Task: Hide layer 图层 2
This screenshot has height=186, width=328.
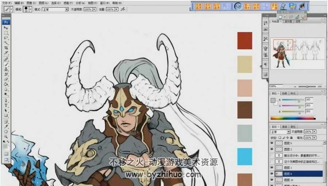Action: click(272, 149)
